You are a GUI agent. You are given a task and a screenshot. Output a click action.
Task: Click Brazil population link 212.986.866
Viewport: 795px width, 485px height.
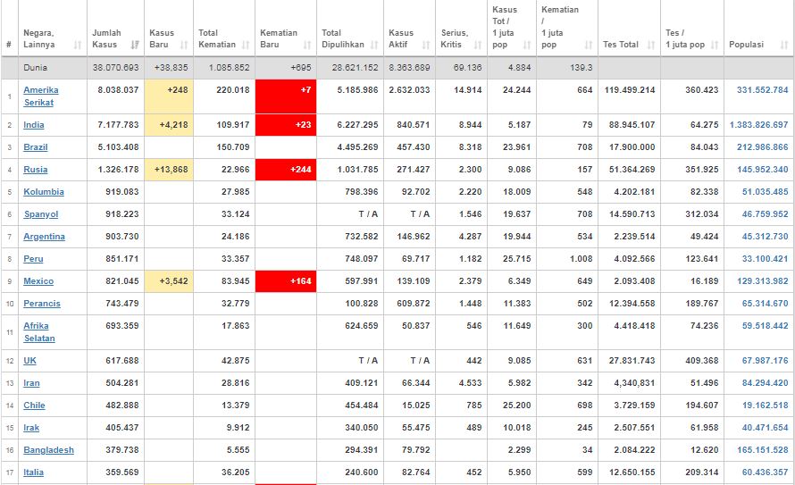[x=763, y=147]
